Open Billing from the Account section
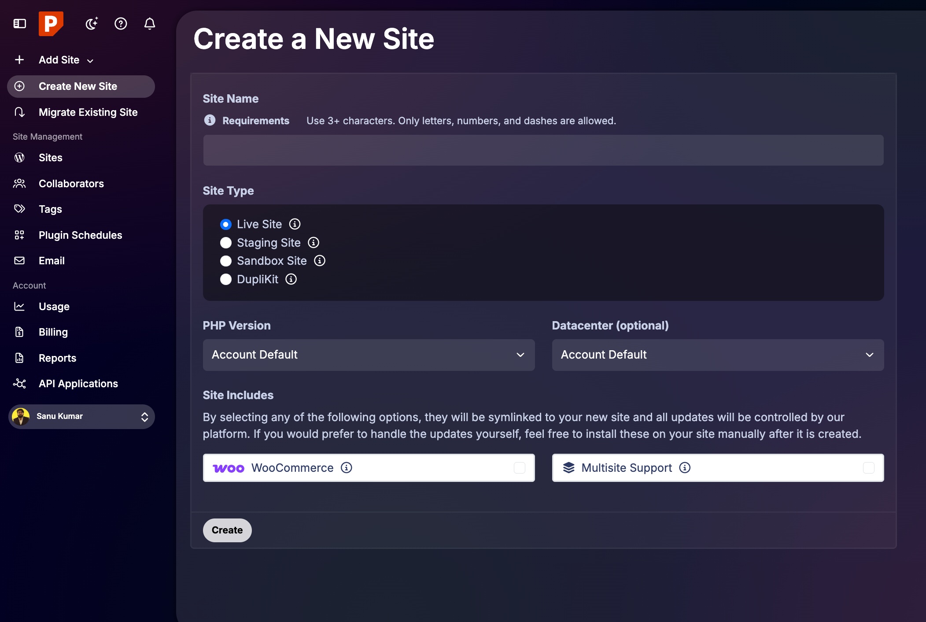 tap(53, 332)
